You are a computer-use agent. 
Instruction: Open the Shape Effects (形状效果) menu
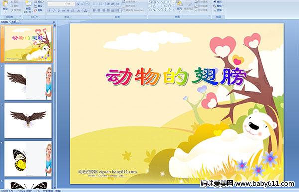[x=202, y=10]
